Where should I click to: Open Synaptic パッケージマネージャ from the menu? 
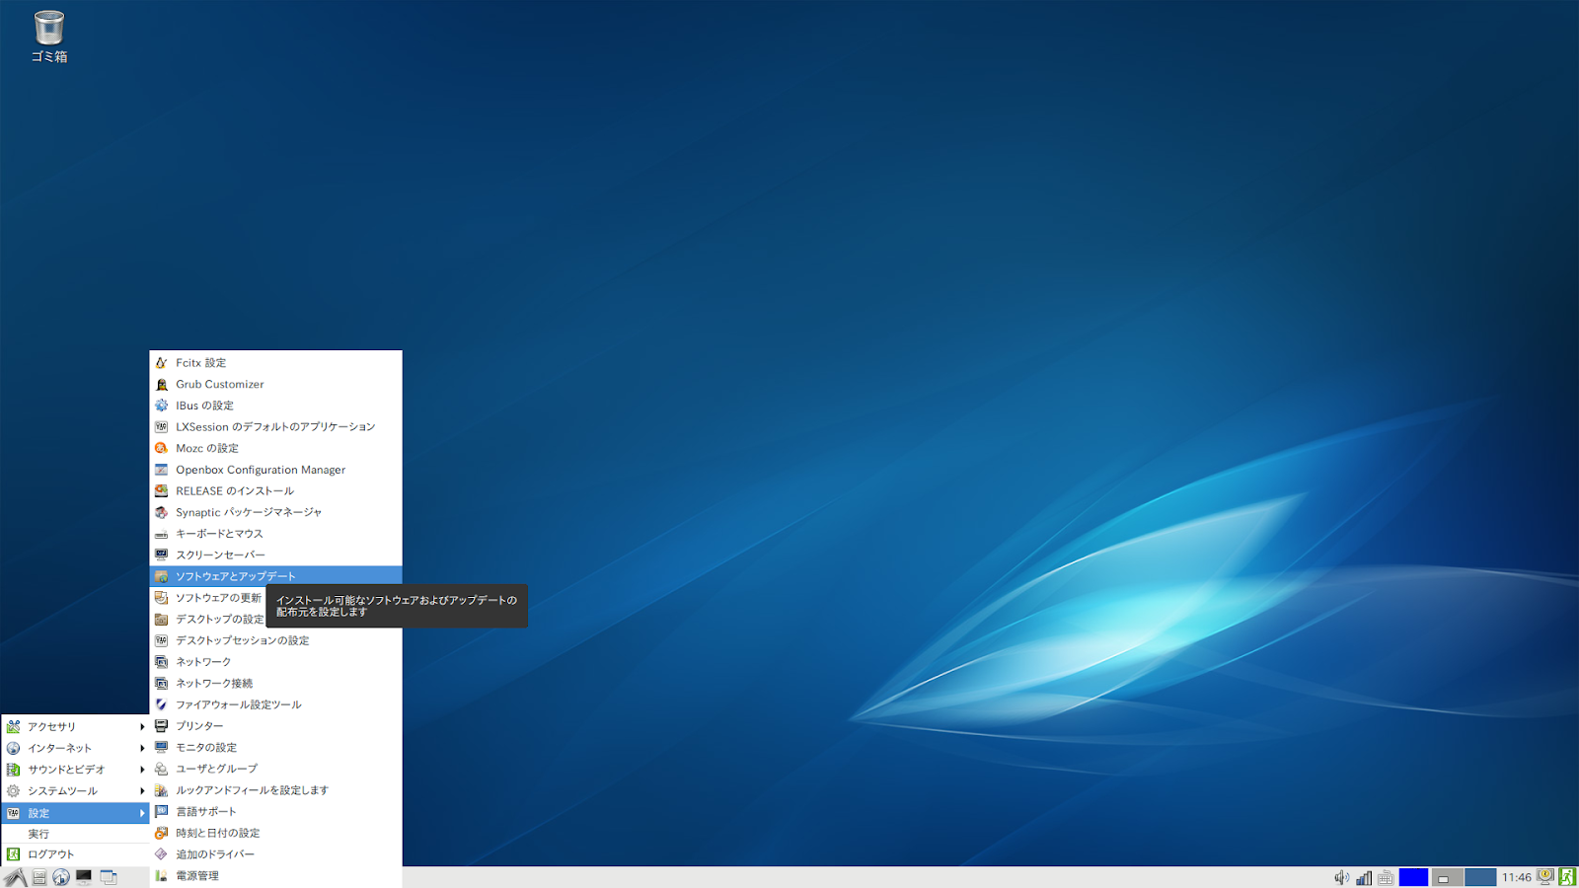pyautogui.click(x=248, y=512)
